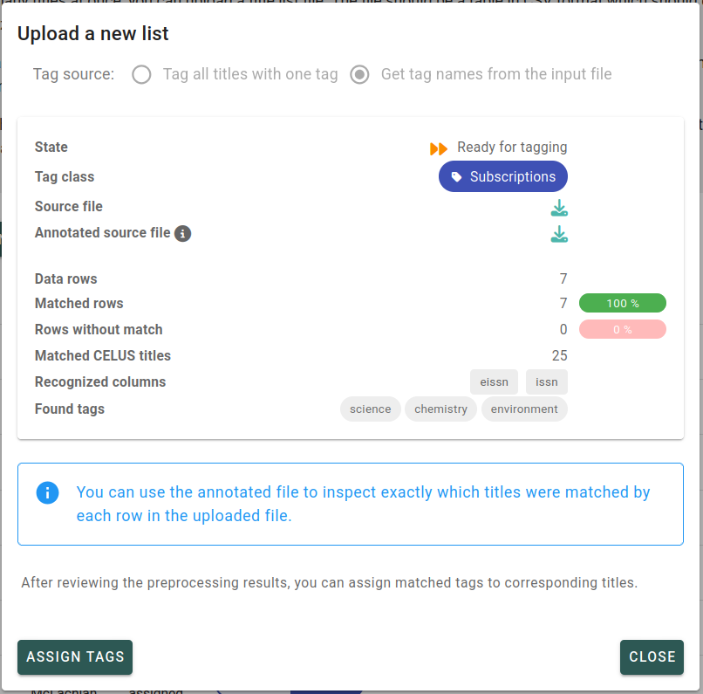703x694 pixels.
Task: Click the 'issn' recognized column chip
Action: (x=547, y=382)
